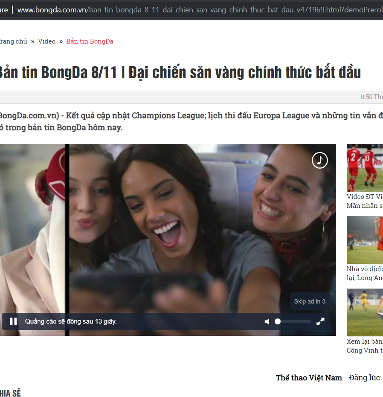
Task: Open the thumbnail above the Xem lại bàn caption
Action: click(365, 312)
